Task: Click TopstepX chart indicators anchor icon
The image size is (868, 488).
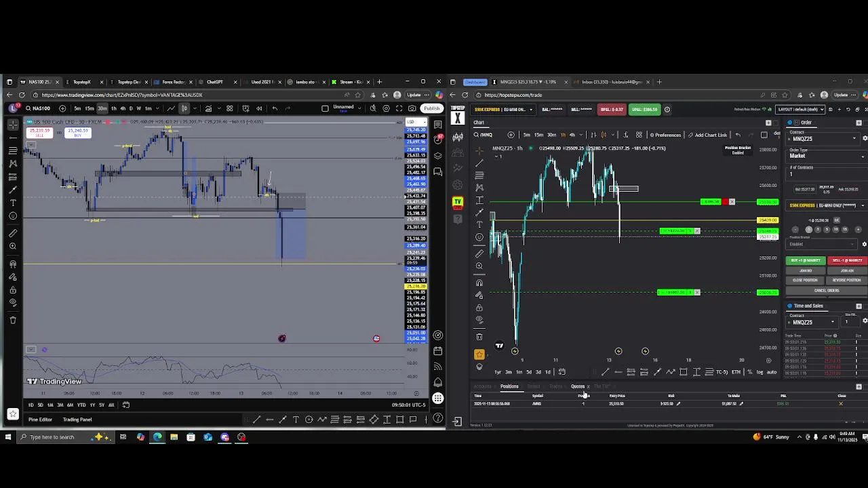Action: tap(626, 134)
